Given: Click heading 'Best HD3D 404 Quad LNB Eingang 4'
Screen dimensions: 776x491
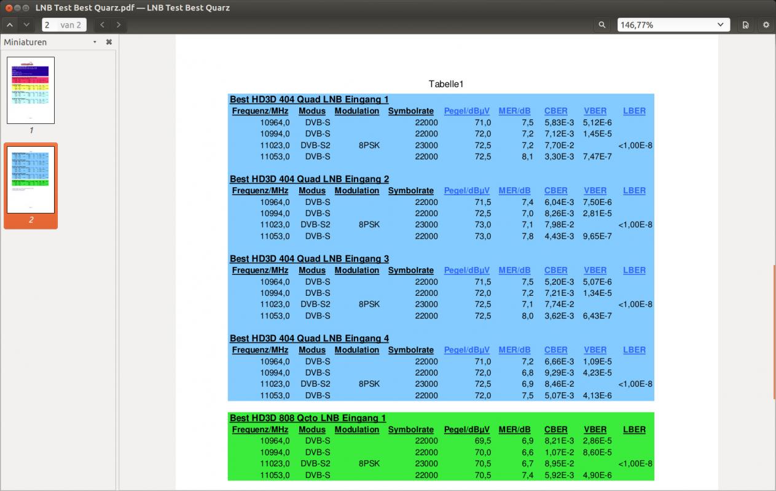Looking at the screenshot, I should 309,339.
